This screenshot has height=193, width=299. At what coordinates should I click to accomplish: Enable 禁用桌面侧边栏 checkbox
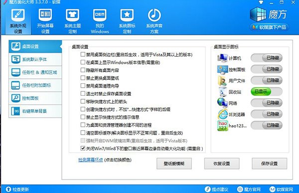click(x=83, y=54)
